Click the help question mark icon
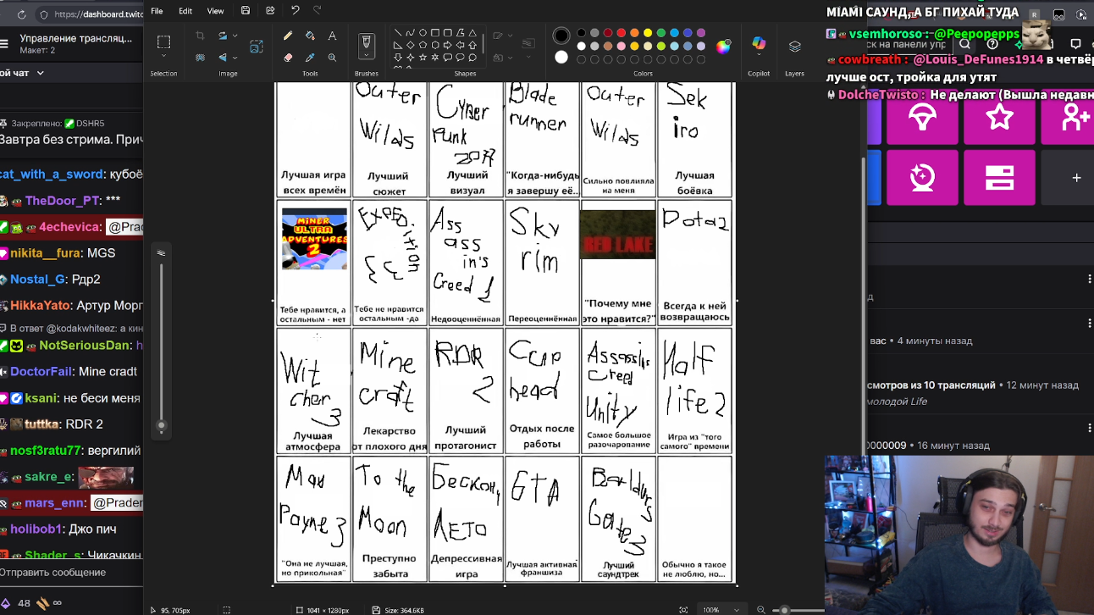The height and width of the screenshot is (615, 1094). (992, 44)
